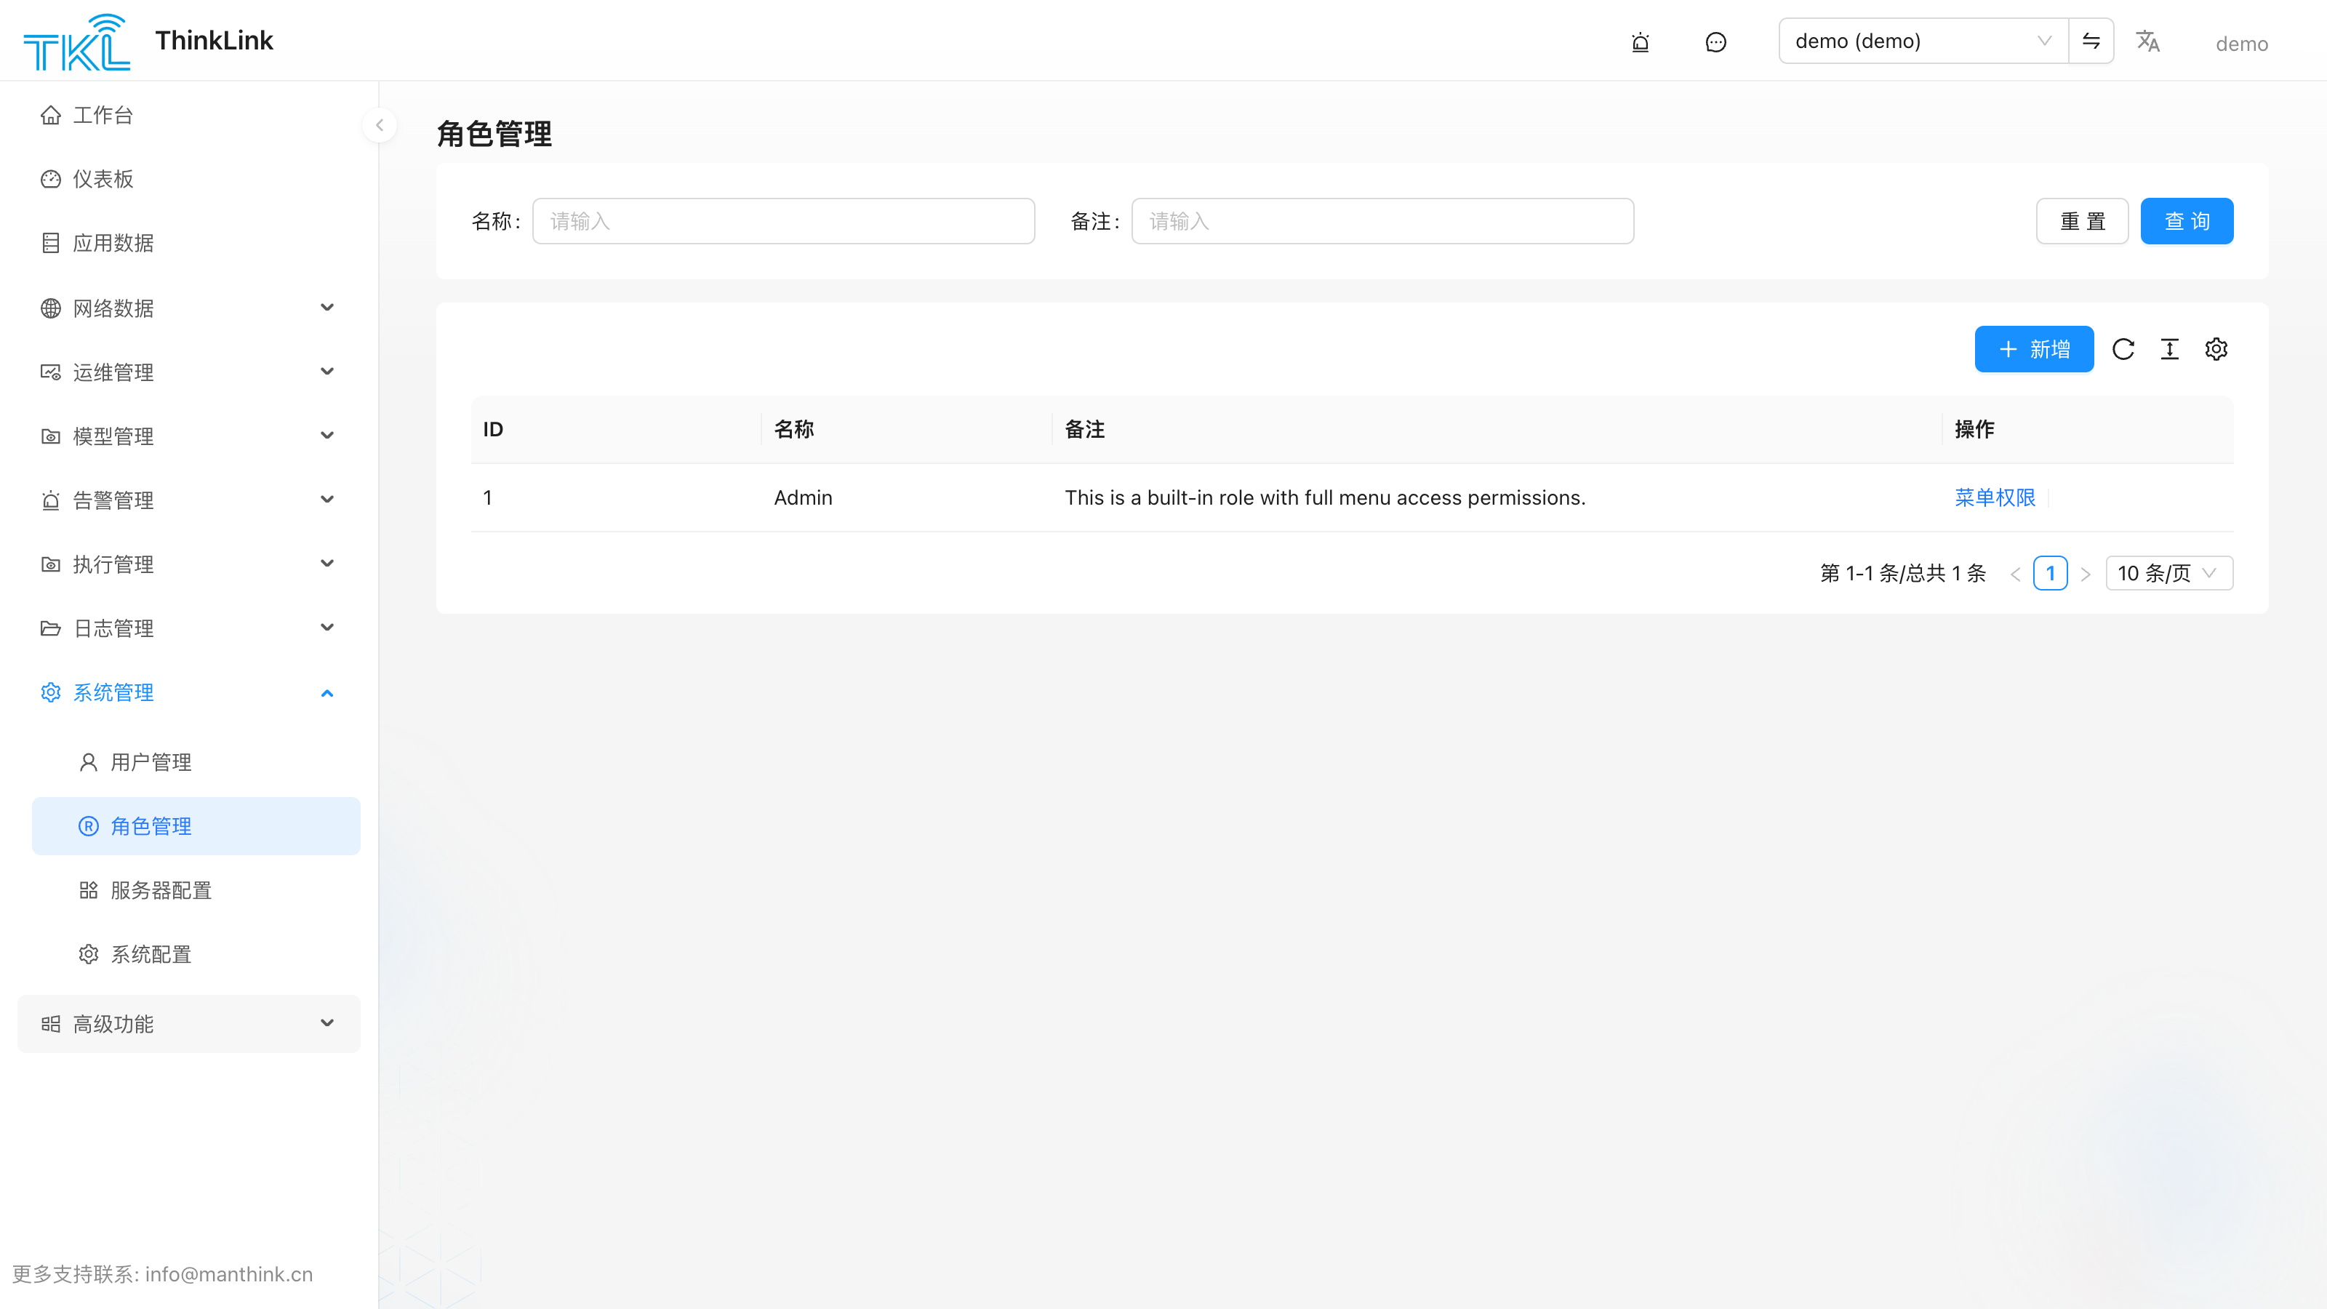This screenshot has width=2327, height=1309.
Task: Expand the 告警管理 menu
Action: point(189,500)
